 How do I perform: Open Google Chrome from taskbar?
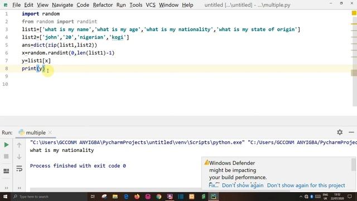pos(158,197)
